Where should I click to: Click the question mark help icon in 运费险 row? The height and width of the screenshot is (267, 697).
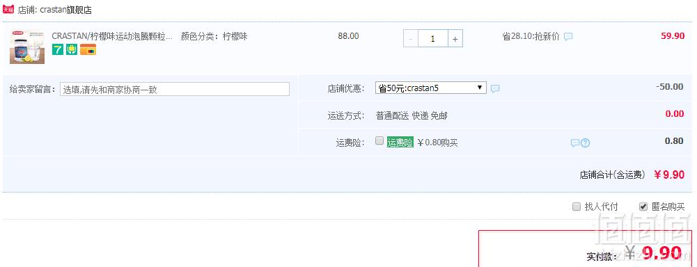586,143
